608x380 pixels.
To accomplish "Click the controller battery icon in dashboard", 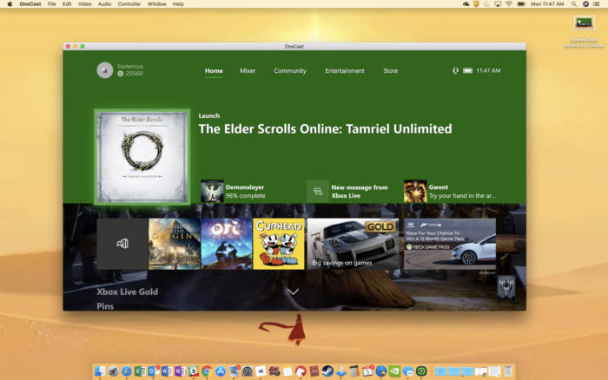I will pyautogui.click(x=467, y=70).
